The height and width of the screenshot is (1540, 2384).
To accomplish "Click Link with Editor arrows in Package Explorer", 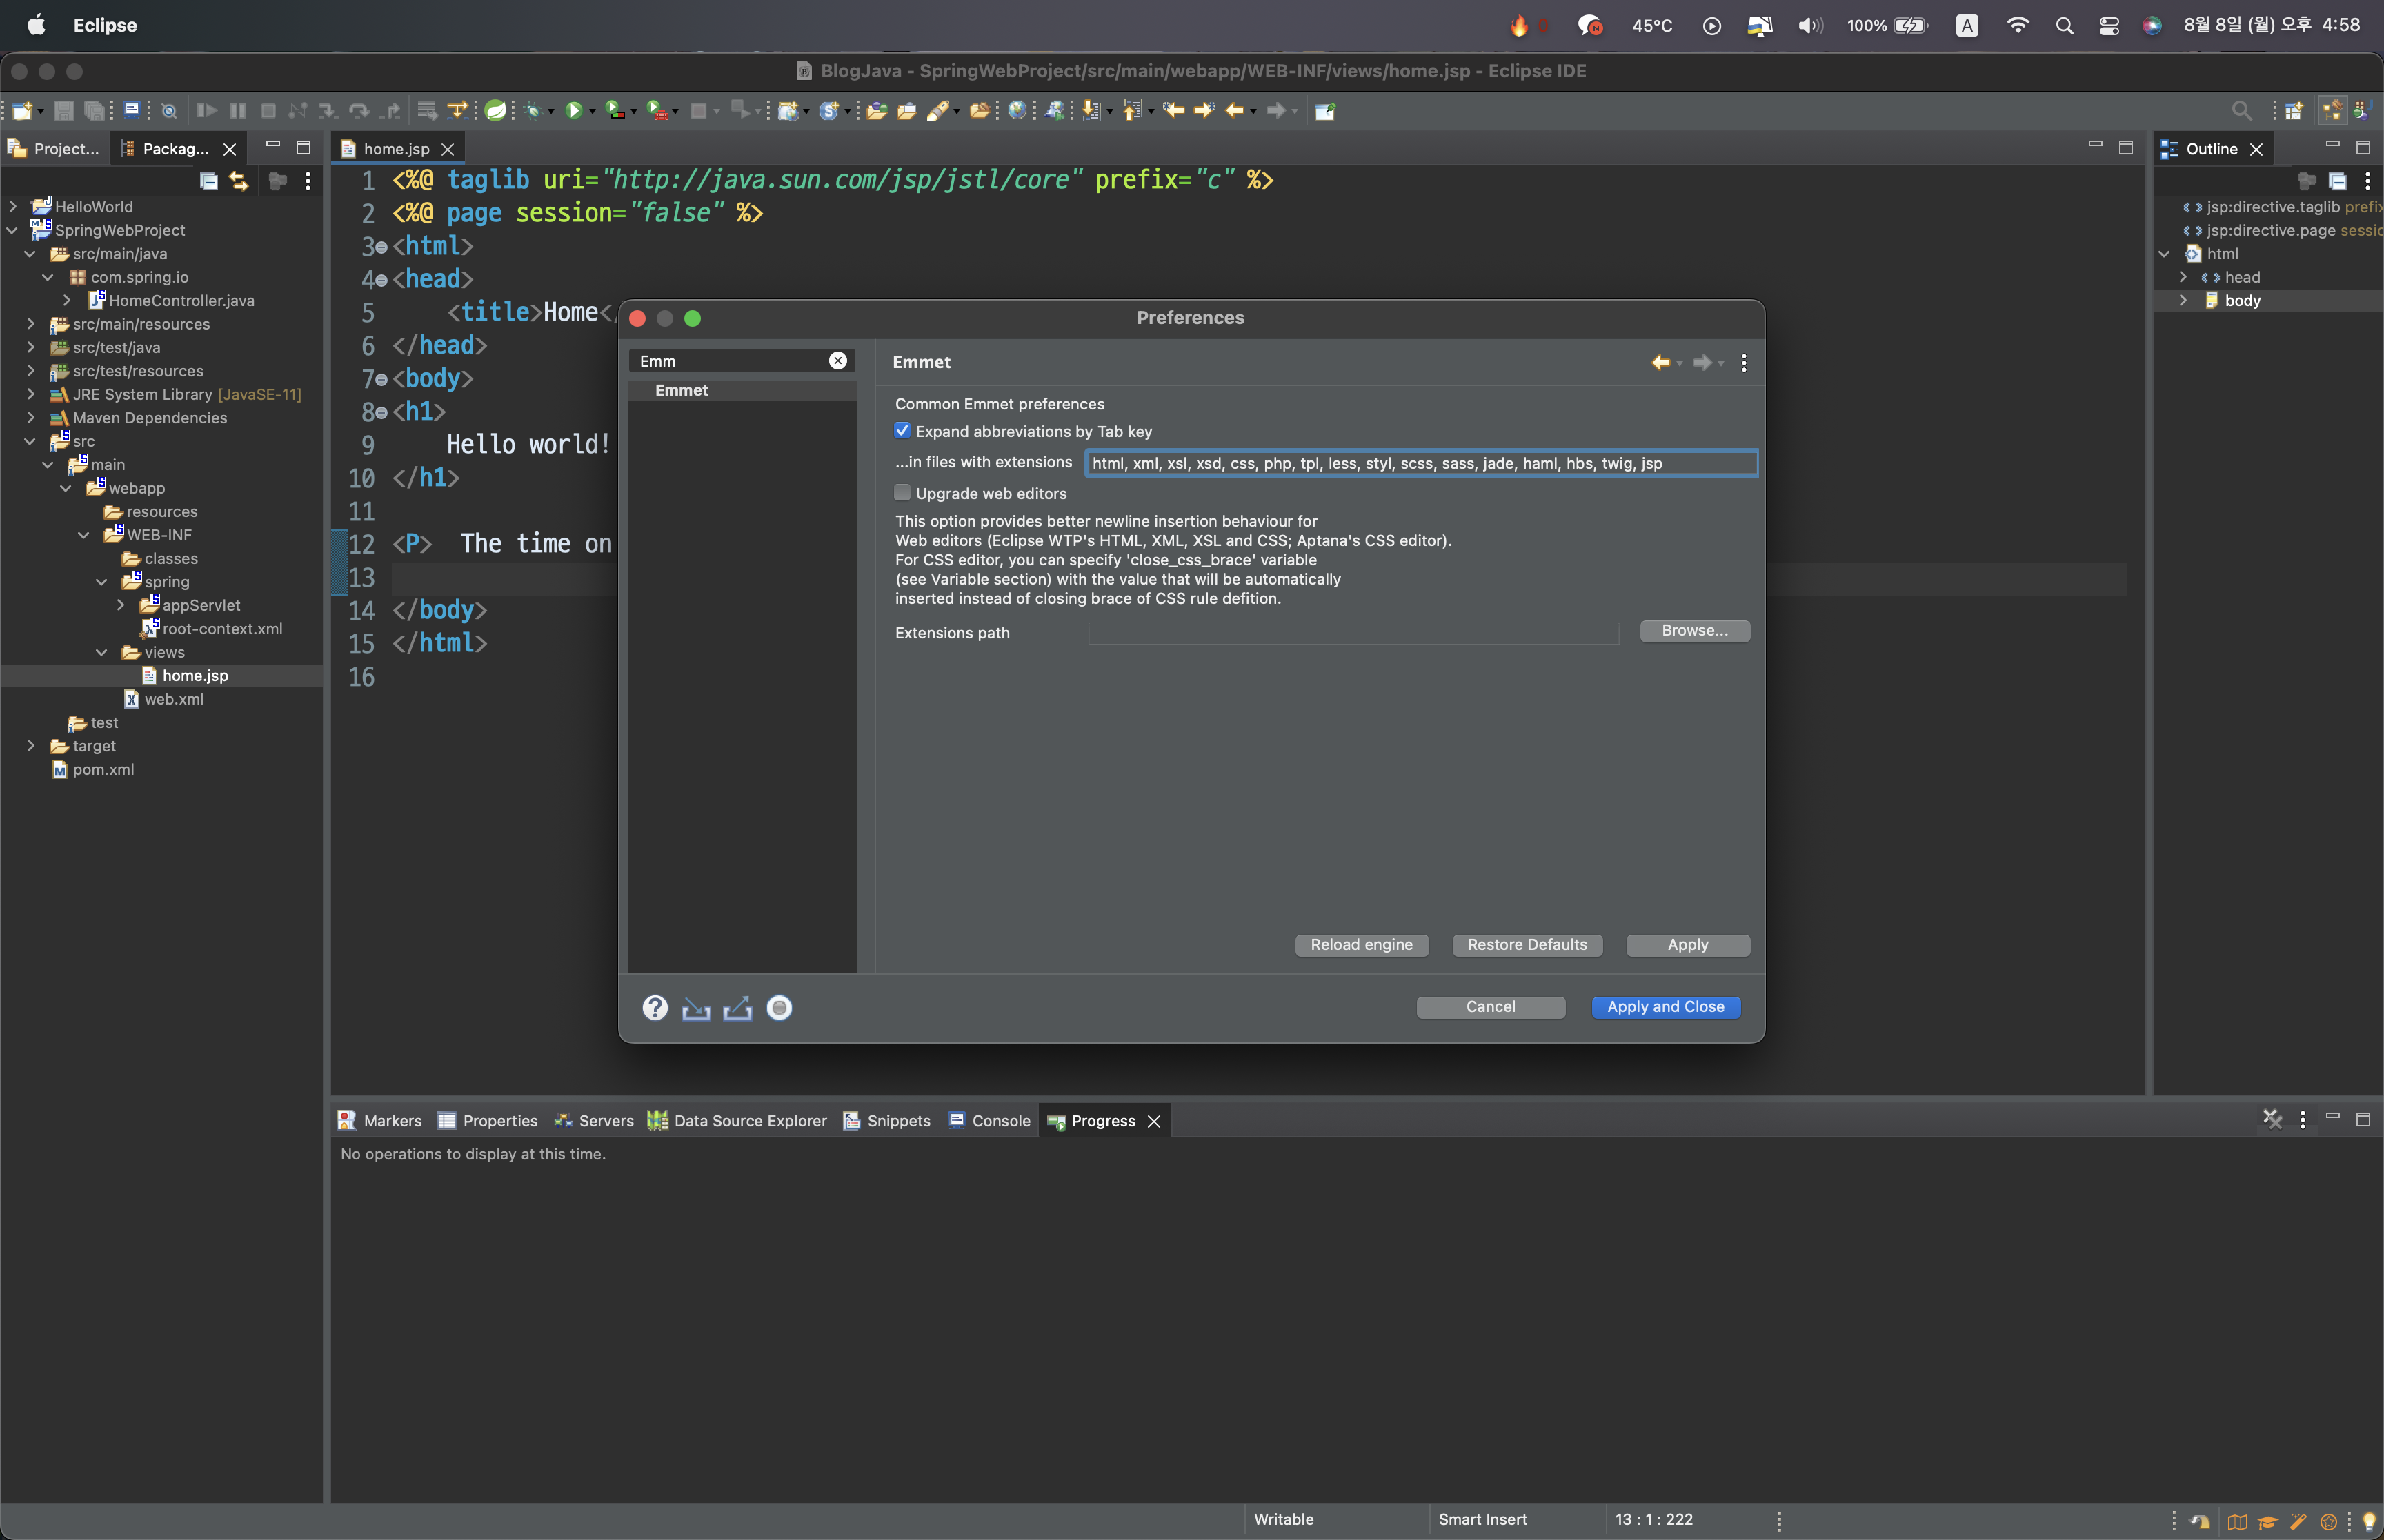I will coord(238,181).
